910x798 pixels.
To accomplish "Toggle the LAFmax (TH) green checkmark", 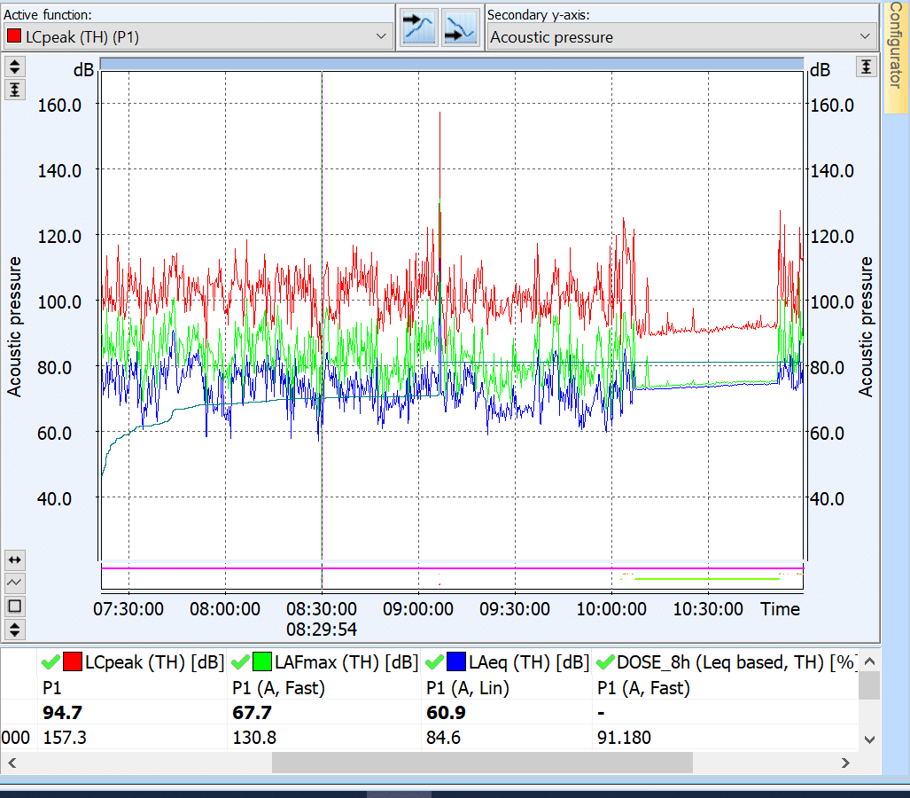I will point(241,661).
